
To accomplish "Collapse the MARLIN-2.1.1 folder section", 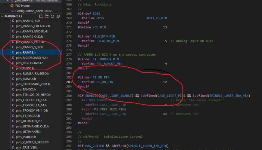I will coord(3,16).
